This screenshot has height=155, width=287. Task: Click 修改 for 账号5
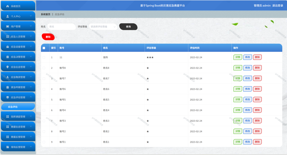[247, 100]
